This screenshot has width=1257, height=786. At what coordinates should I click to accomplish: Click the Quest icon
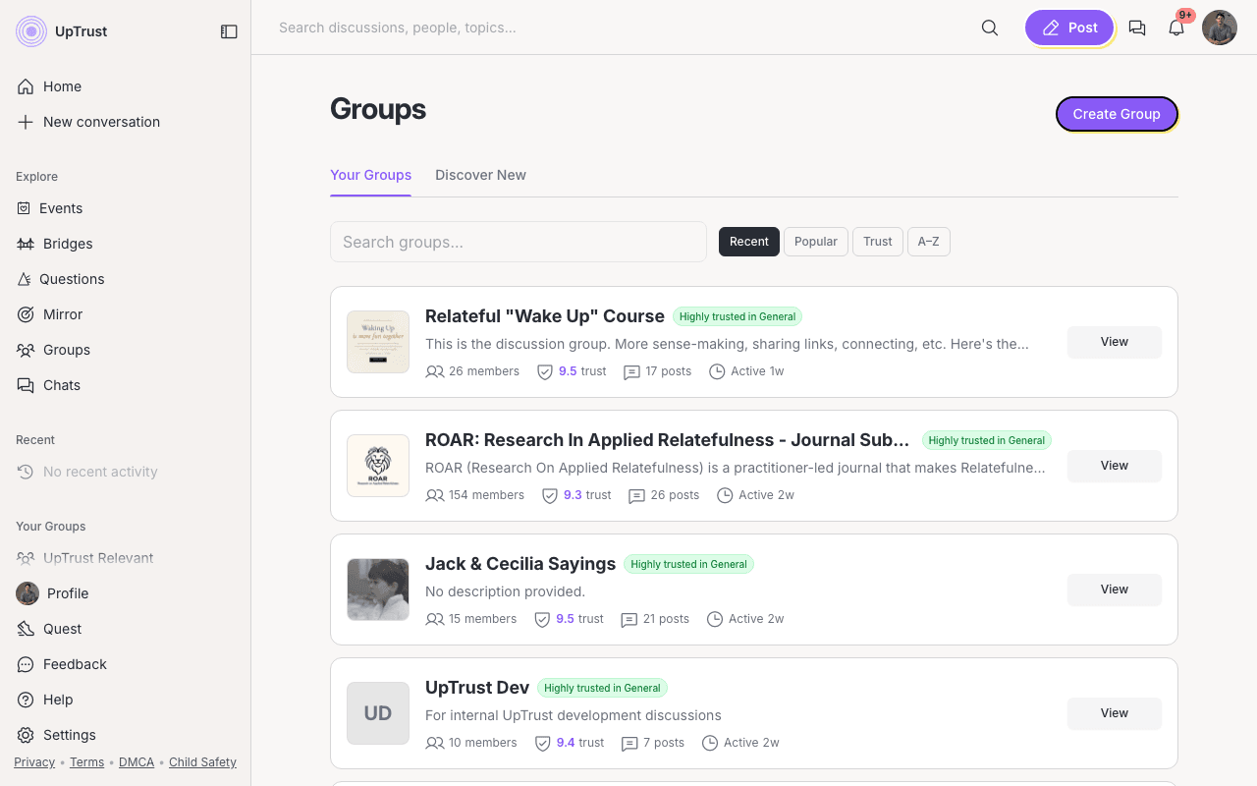[26, 629]
